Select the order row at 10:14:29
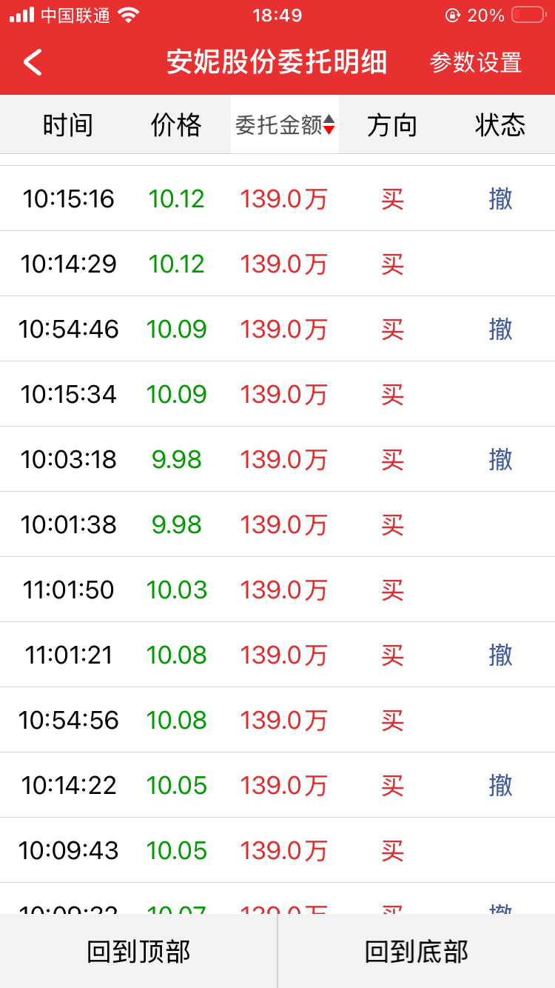Image resolution: width=555 pixels, height=988 pixels. (277, 264)
